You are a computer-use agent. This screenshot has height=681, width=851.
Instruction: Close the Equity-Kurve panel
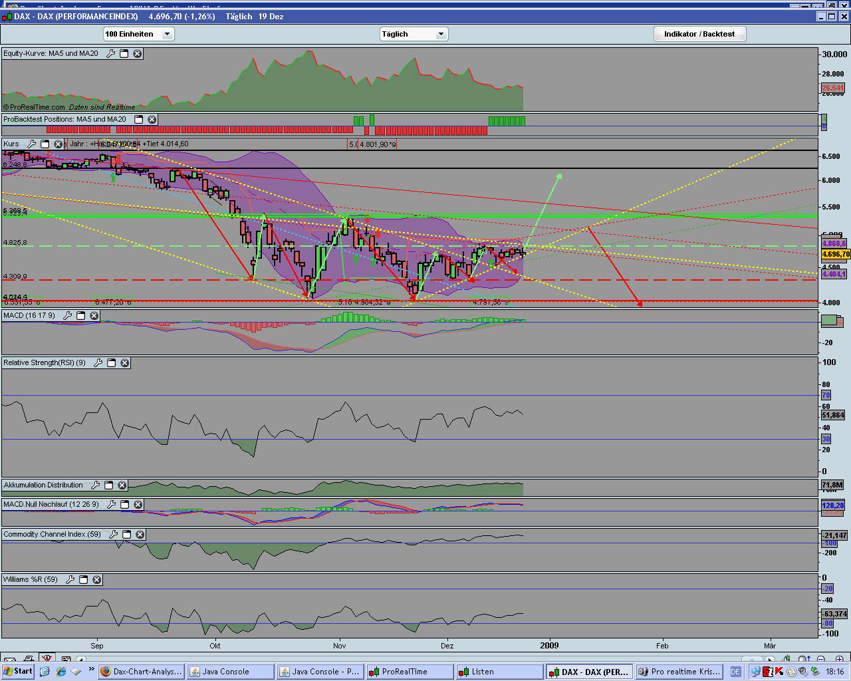(x=138, y=53)
